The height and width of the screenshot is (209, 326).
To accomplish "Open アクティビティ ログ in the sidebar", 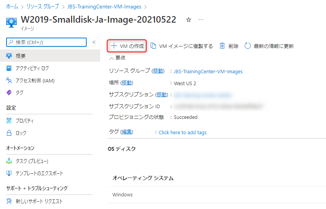I will click(x=50, y=68).
